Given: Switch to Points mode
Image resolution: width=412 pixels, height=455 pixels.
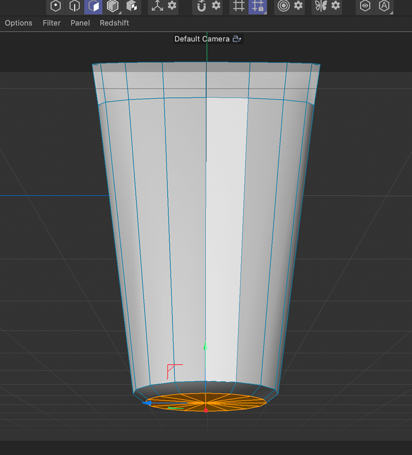Looking at the screenshot, I should point(55,6).
